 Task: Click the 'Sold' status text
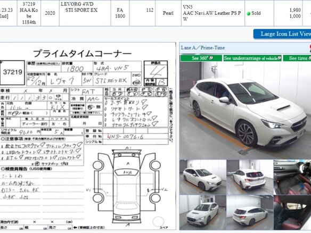point(256,13)
